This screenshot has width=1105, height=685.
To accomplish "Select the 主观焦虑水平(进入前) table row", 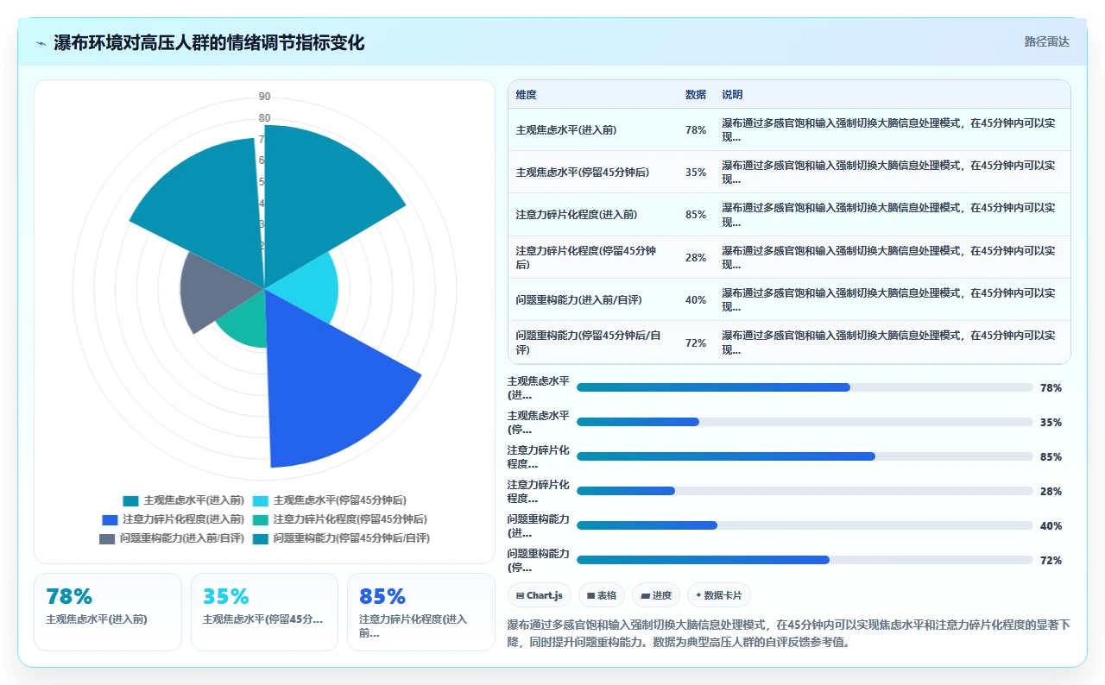I will tap(789, 130).
